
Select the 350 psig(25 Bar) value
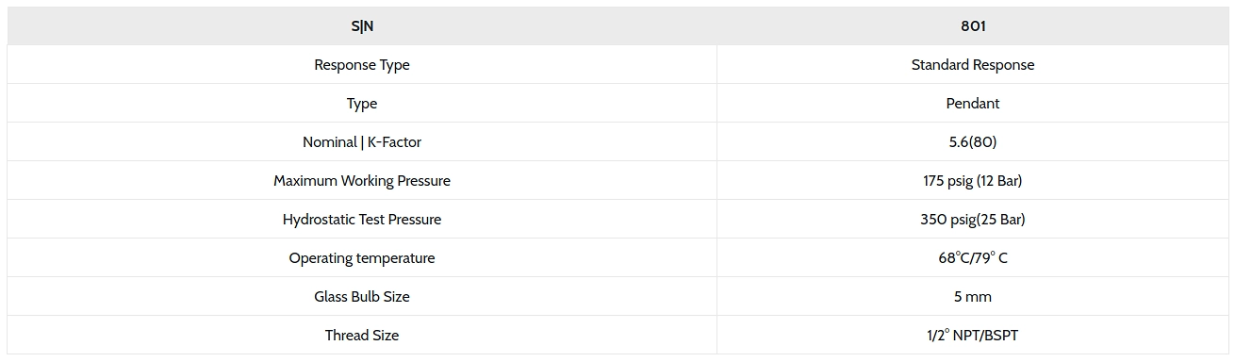973,220
